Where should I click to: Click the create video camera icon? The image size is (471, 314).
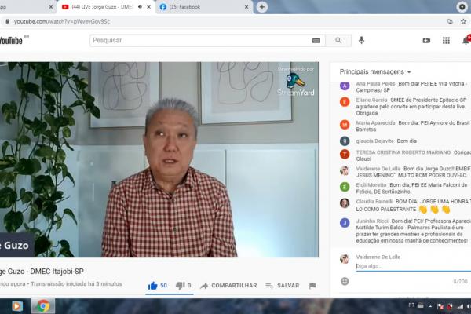426,40
